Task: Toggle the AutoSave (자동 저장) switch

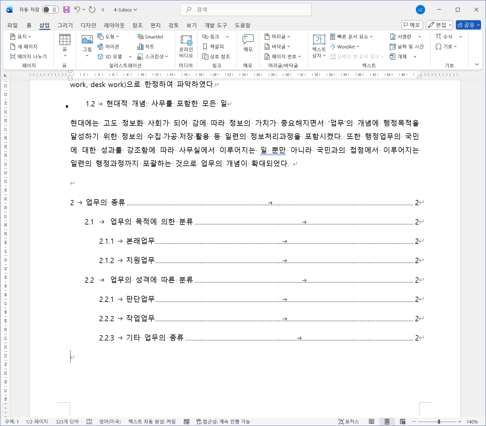Action: click(x=50, y=10)
